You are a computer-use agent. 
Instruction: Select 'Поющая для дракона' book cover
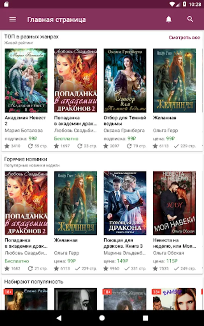(125, 203)
